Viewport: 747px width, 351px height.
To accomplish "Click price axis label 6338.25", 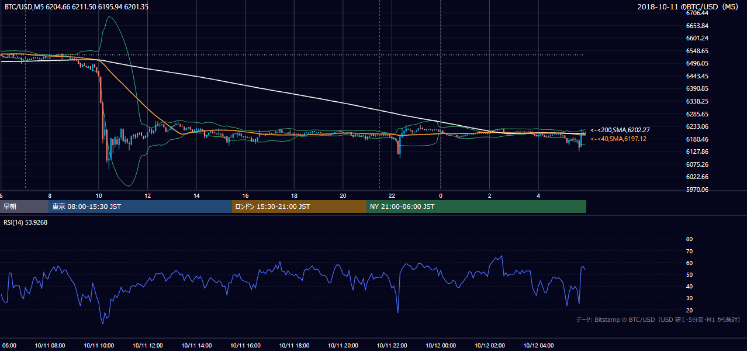I will coord(697,101).
